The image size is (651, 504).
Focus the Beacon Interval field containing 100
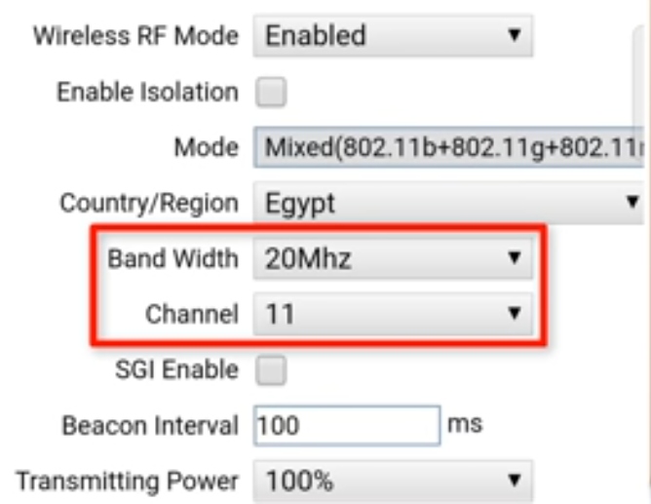pyautogui.click(x=347, y=426)
